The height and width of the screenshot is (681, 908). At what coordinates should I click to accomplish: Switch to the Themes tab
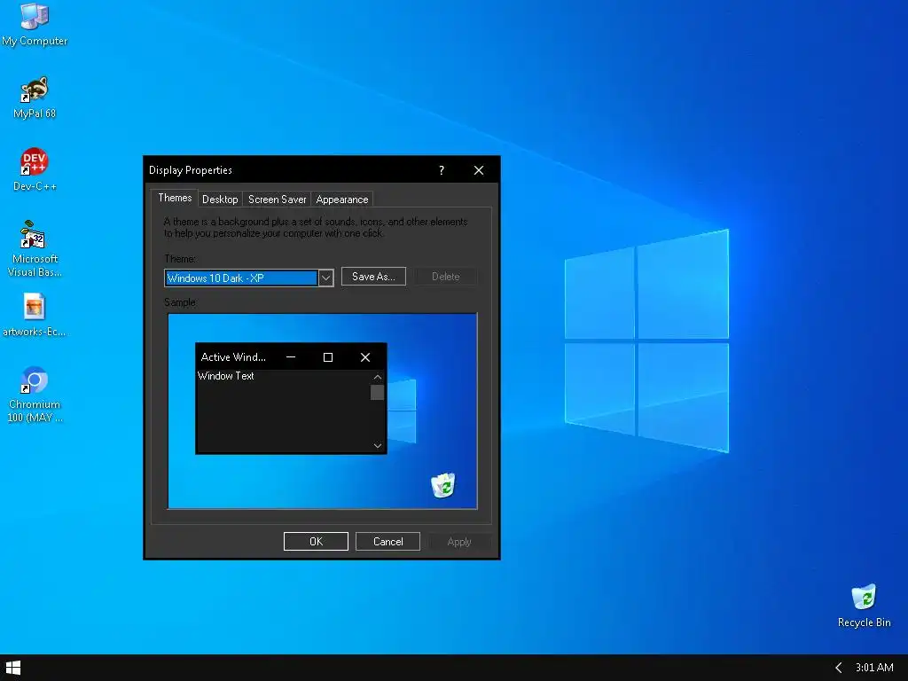(x=175, y=198)
